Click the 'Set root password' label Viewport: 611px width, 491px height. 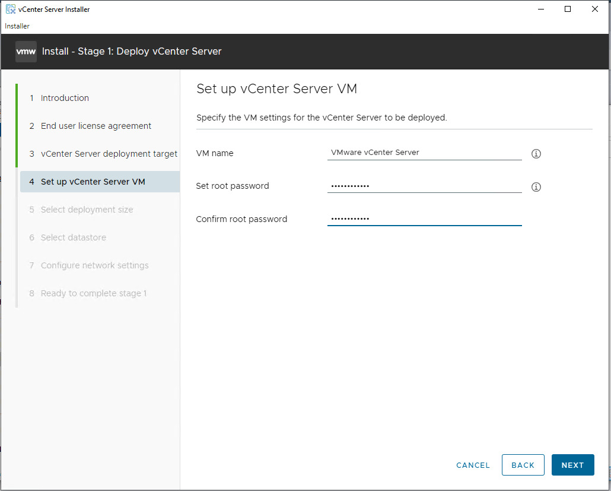pos(233,186)
